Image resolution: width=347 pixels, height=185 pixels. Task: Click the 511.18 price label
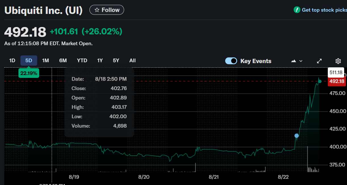click(336, 72)
